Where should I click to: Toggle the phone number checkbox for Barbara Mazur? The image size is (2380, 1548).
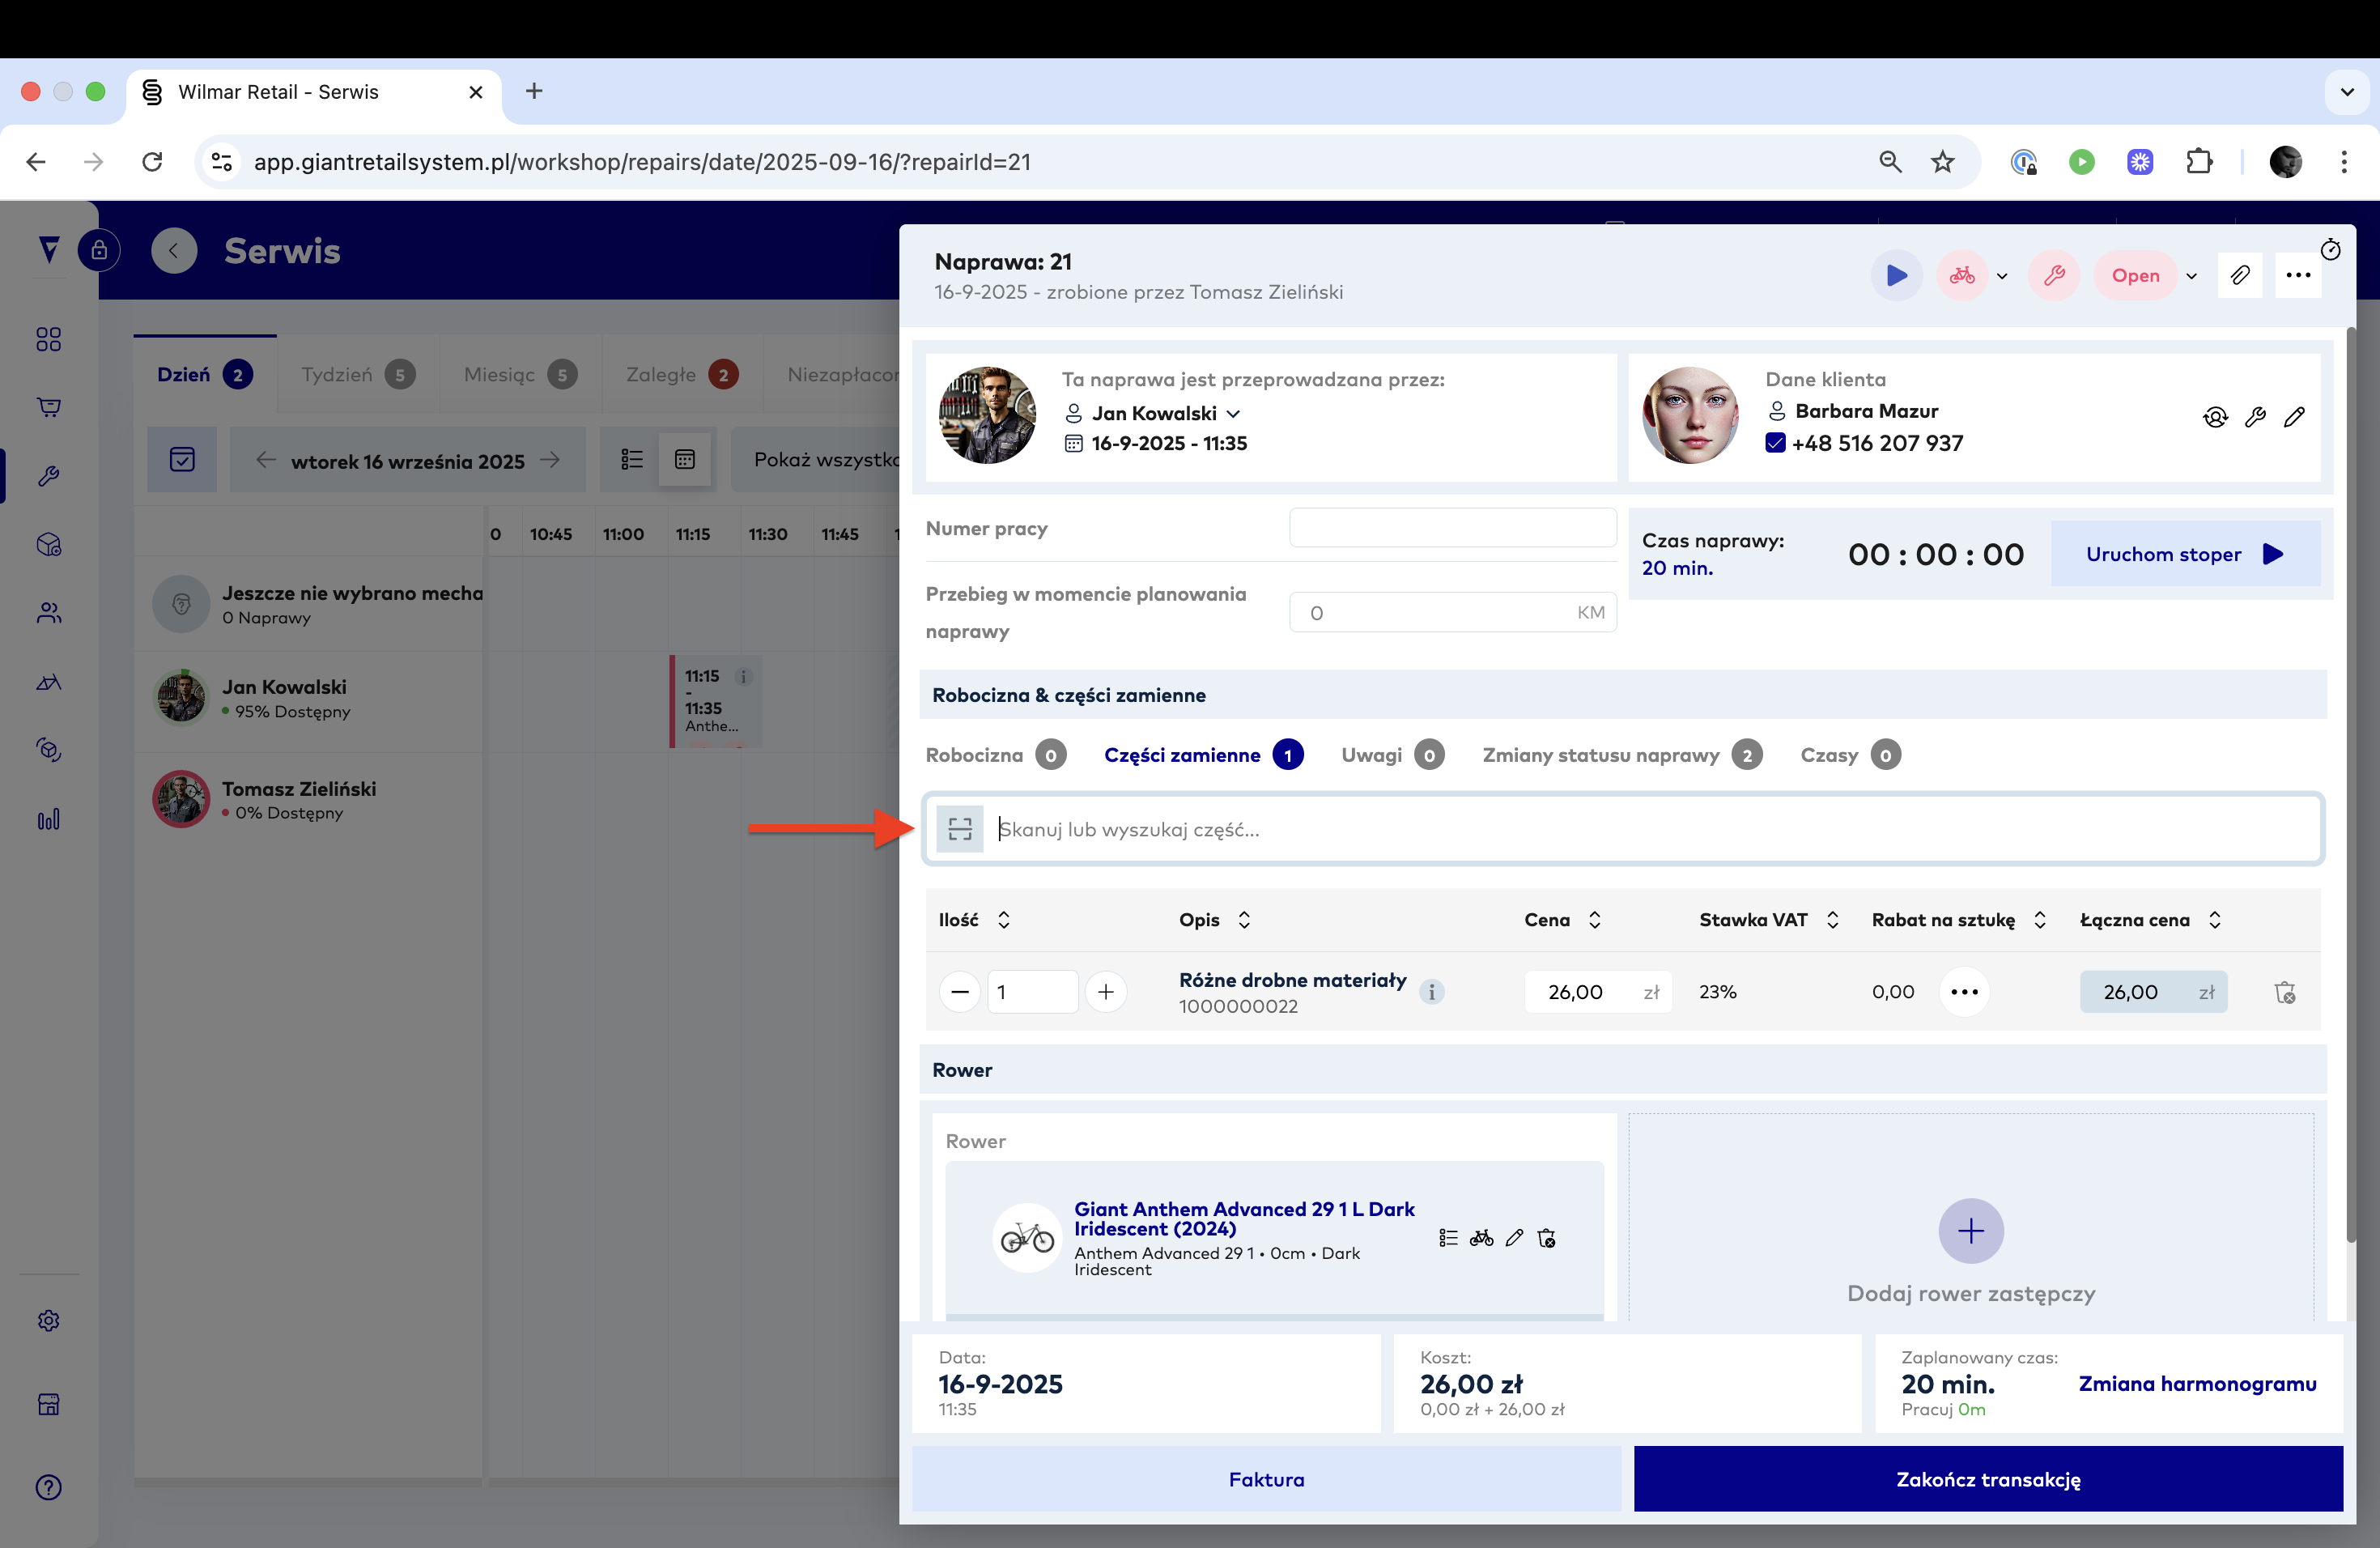pyautogui.click(x=1775, y=443)
